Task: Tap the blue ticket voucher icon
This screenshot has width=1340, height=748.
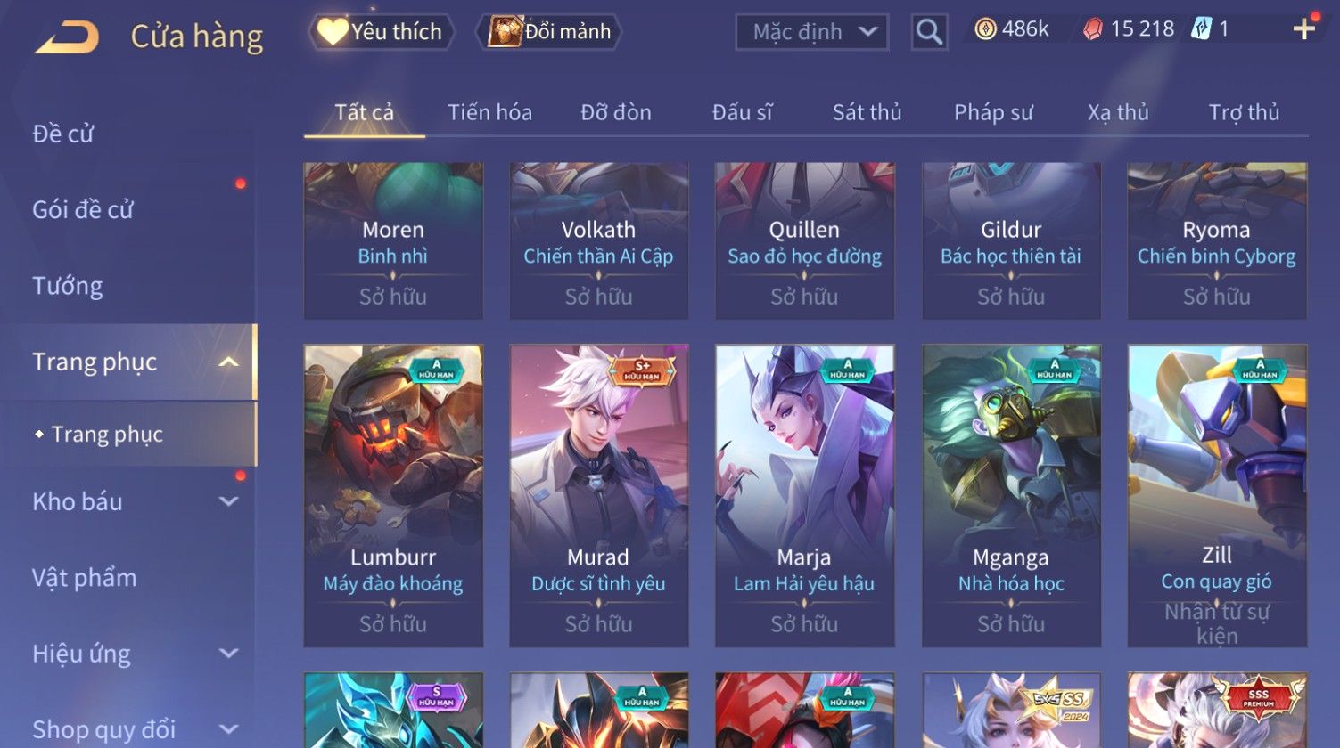Action: 1201,29
